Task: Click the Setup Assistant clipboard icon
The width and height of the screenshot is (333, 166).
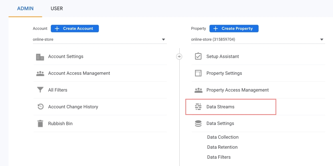Action: (198, 56)
